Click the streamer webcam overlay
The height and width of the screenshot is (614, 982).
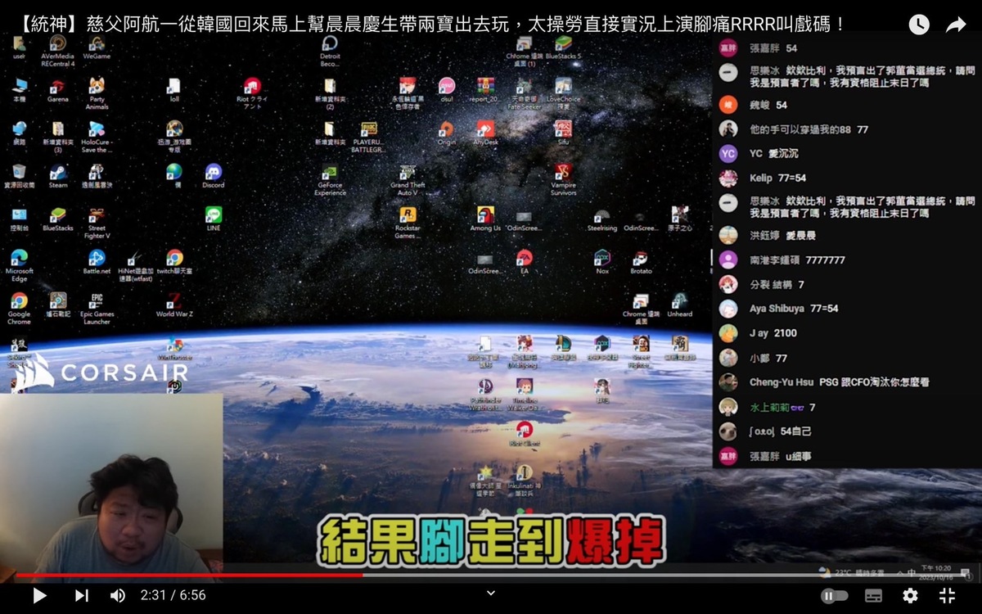click(x=111, y=488)
